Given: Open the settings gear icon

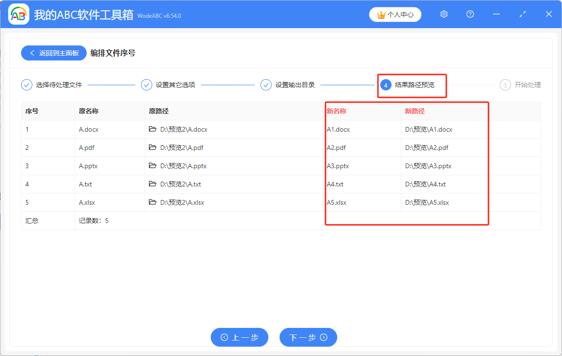Looking at the screenshot, I should (444, 15).
